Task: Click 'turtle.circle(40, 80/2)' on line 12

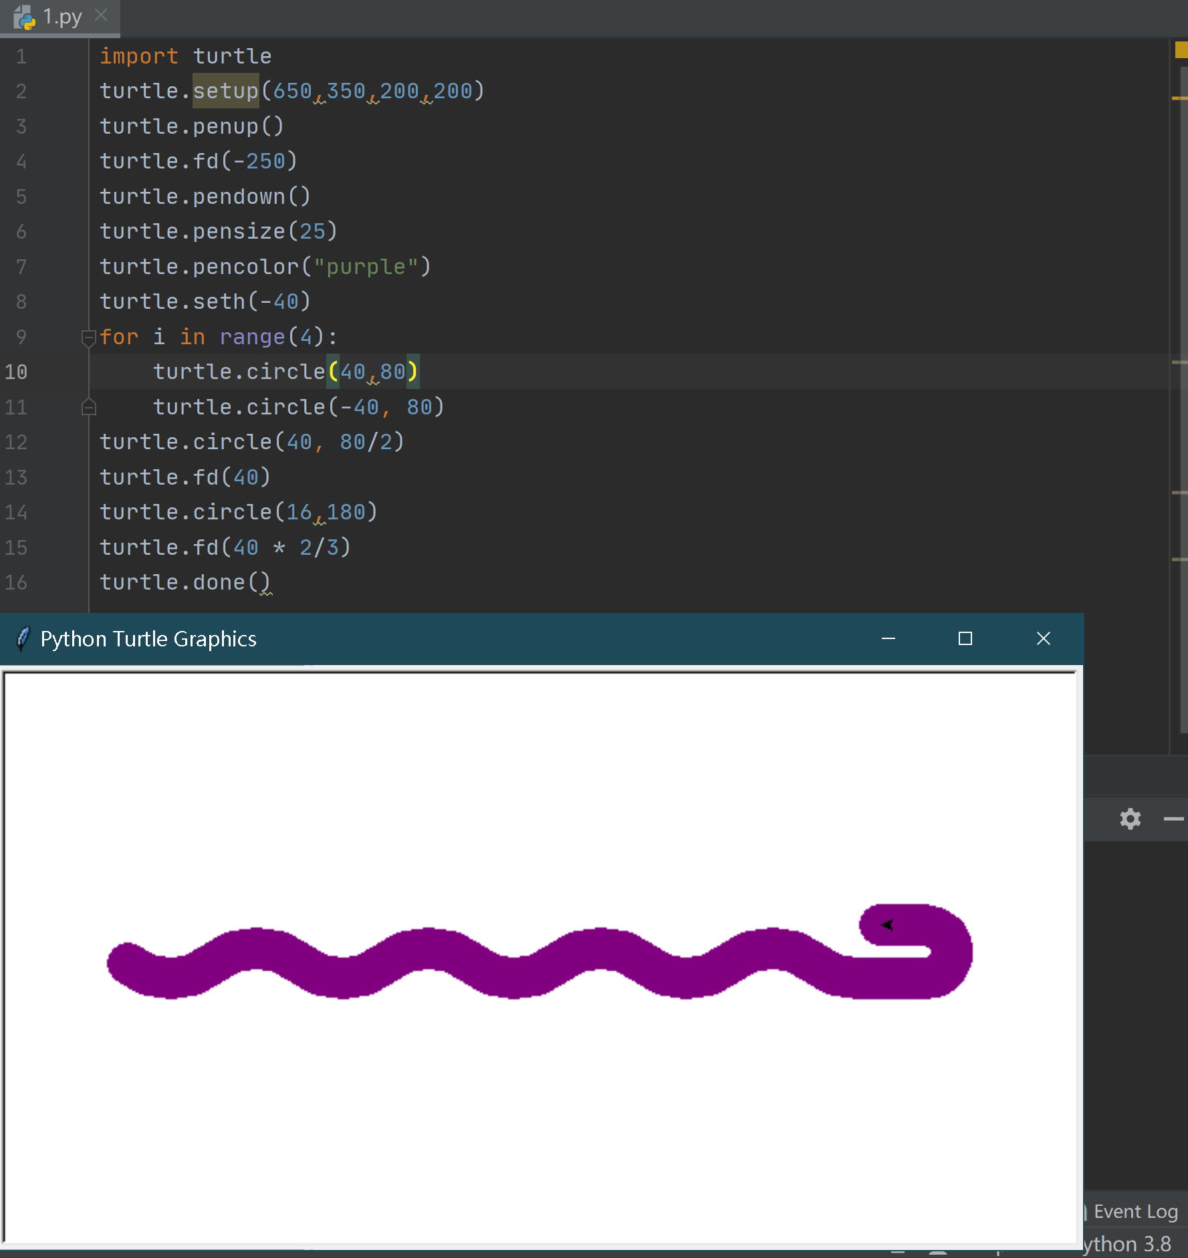Action: coord(252,442)
